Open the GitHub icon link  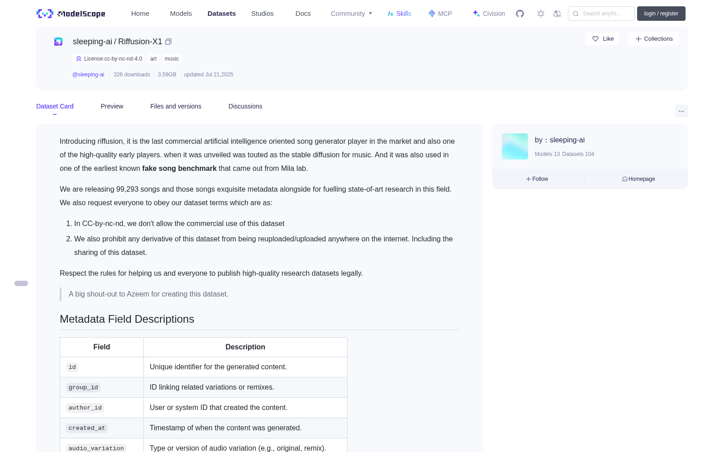(x=520, y=14)
